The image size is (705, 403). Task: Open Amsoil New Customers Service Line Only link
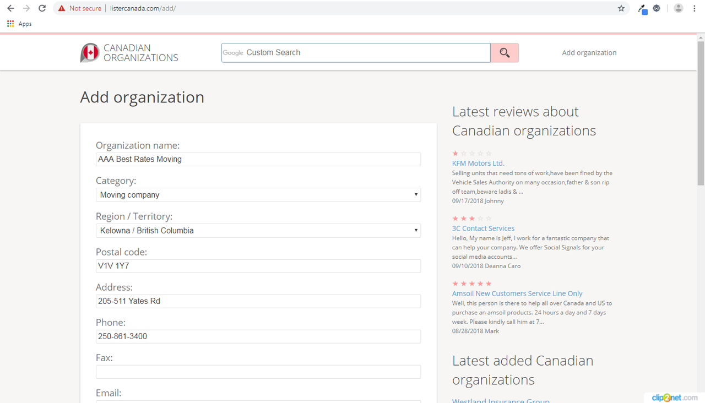pyautogui.click(x=517, y=293)
